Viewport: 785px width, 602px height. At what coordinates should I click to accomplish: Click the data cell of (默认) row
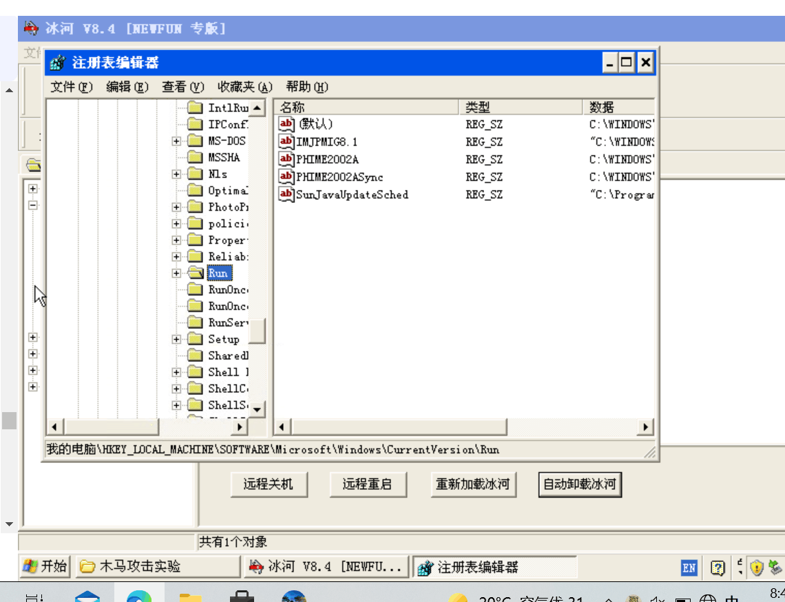point(622,124)
